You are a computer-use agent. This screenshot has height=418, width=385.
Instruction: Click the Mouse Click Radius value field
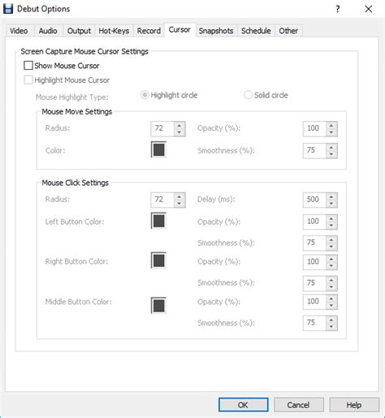point(162,200)
